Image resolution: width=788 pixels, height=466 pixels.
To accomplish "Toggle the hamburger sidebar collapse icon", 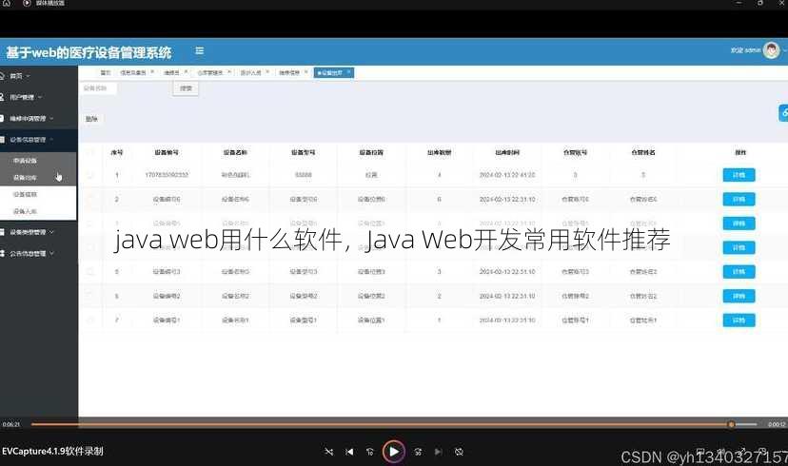I will pyautogui.click(x=200, y=50).
